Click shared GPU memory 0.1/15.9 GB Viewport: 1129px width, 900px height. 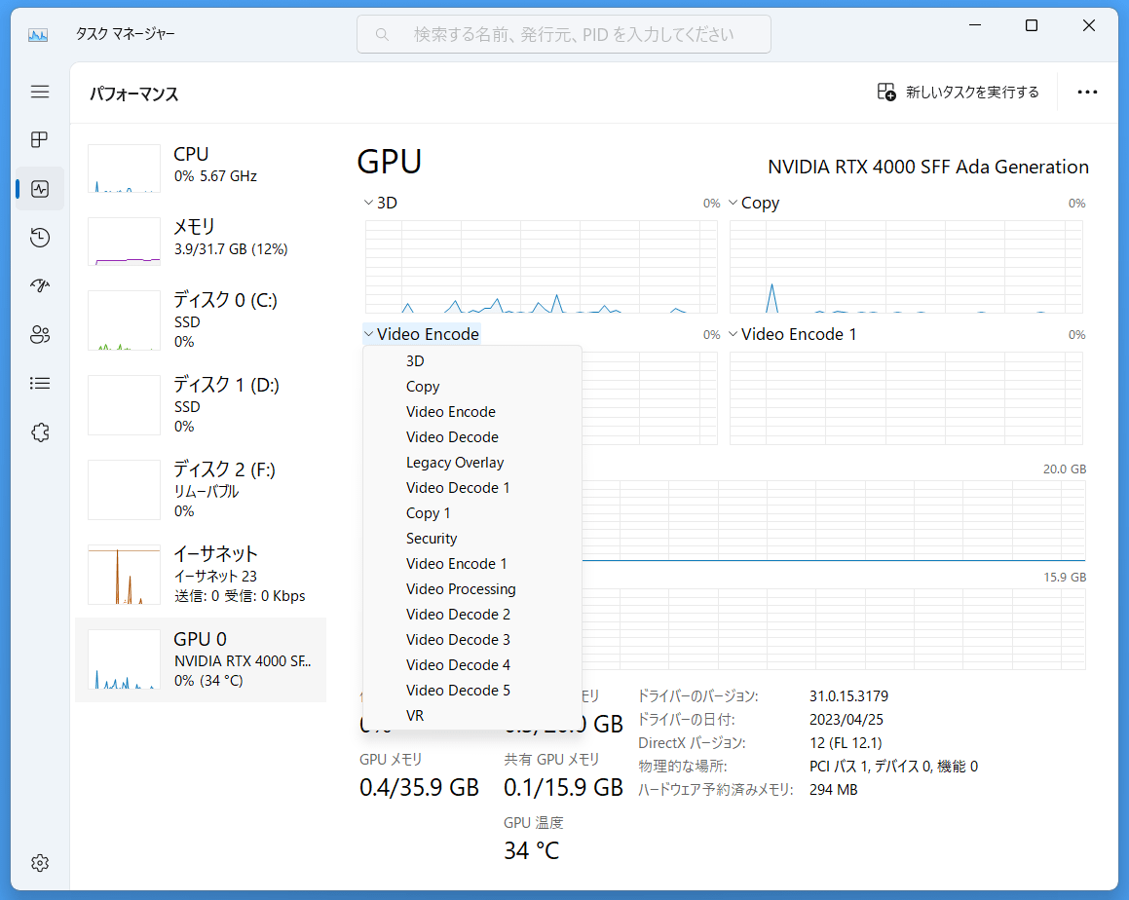coord(563,788)
